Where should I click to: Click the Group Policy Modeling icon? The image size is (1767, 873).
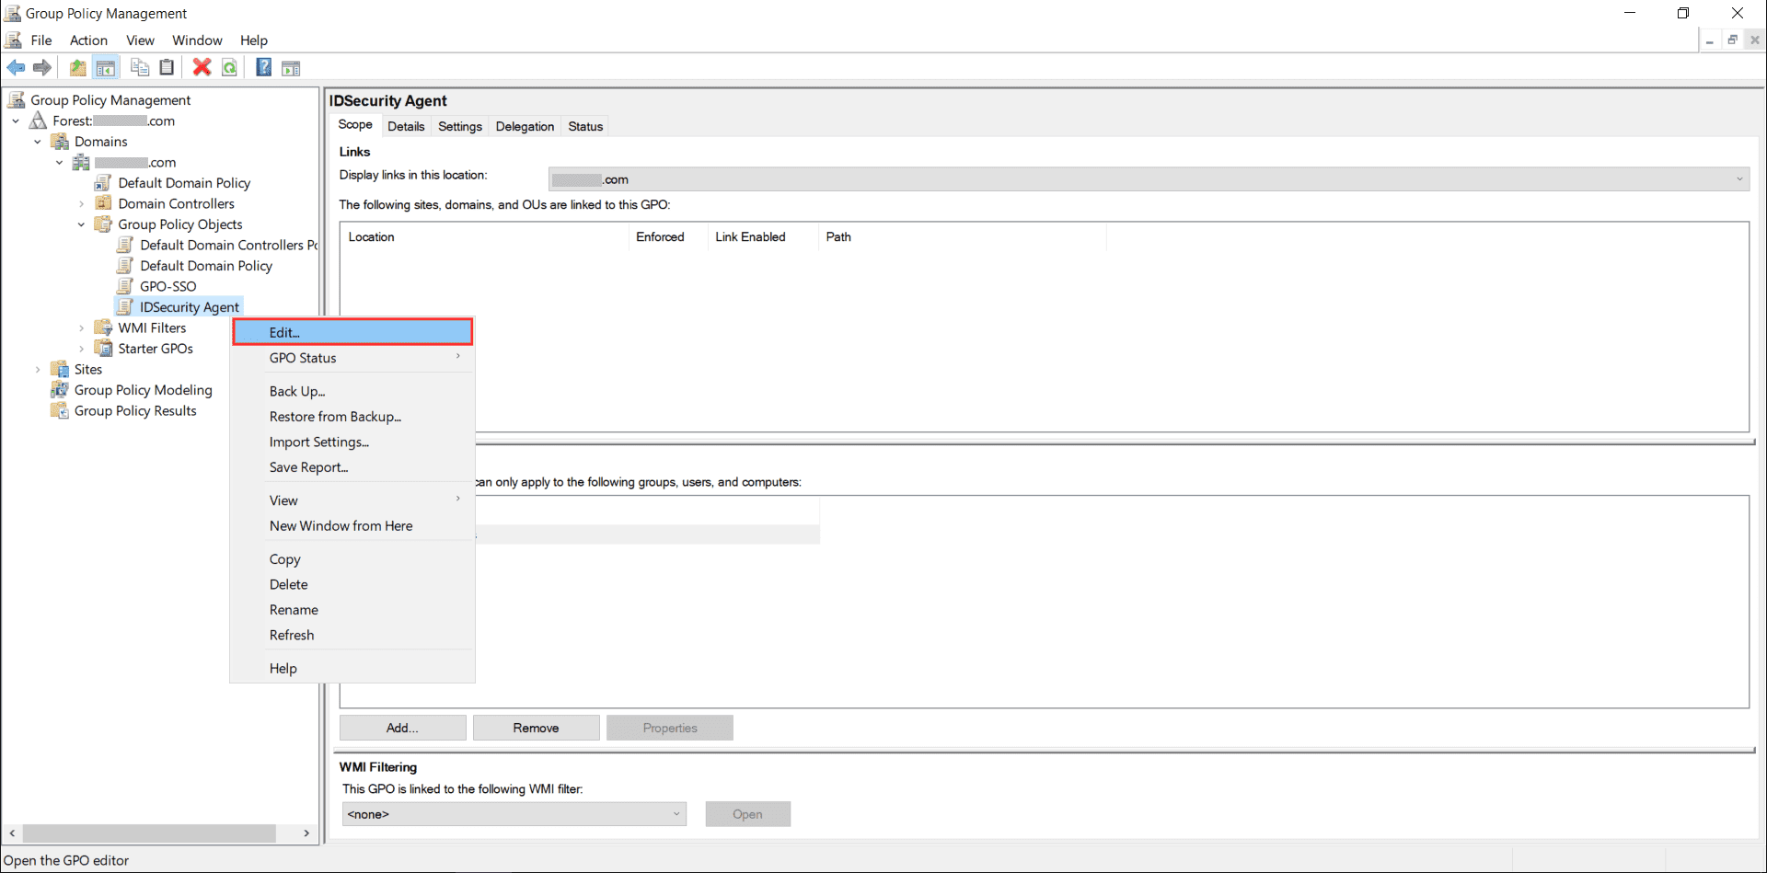click(x=60, y=390)
